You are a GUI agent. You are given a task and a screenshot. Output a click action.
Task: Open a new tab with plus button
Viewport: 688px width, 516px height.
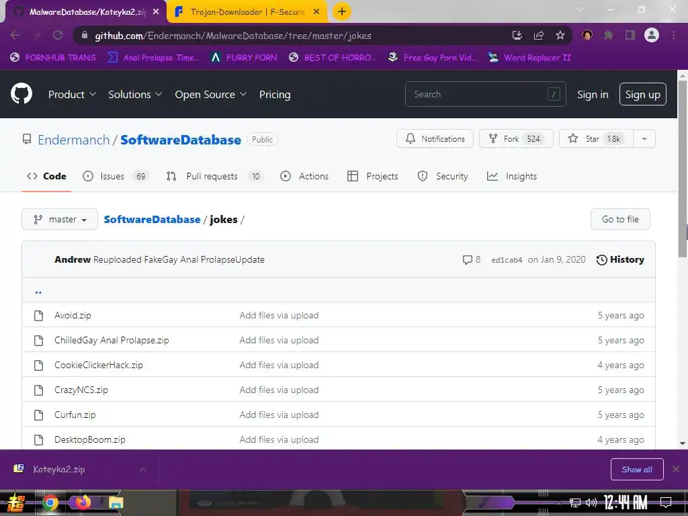[x=342, y=11]
